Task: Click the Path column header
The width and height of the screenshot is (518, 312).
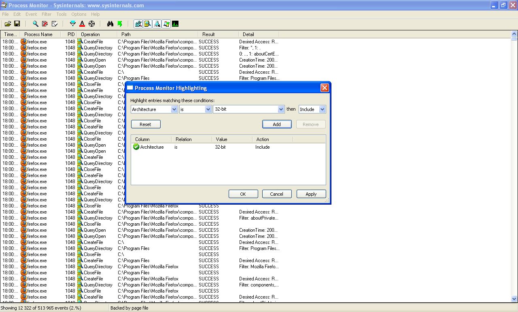Action: pyautogui.click(x=158, y=34)
